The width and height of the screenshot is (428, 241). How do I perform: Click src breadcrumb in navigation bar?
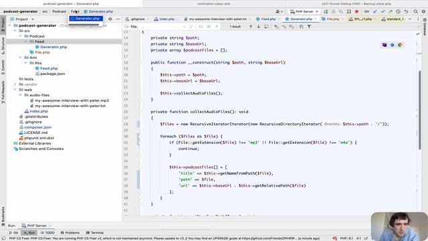[x=45, y=11]
